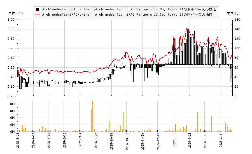Click the 2025-10-27 date label
The height and width of the screenshot is (154, 252).
[127, 141]
